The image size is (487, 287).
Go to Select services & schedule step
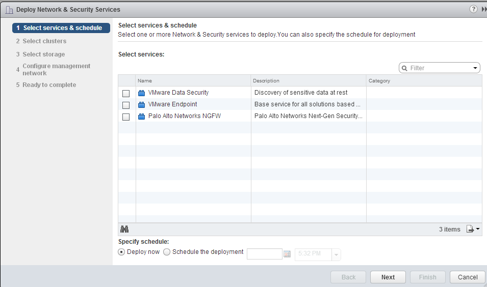62,28
